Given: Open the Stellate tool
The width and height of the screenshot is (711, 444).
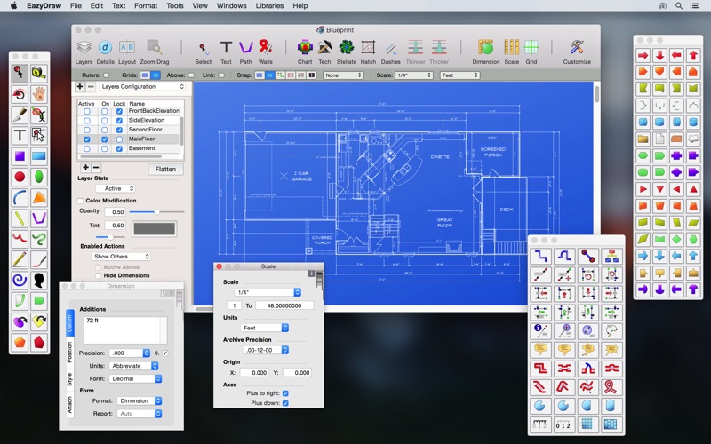Looking at the screenshot, I should [346, 48].
